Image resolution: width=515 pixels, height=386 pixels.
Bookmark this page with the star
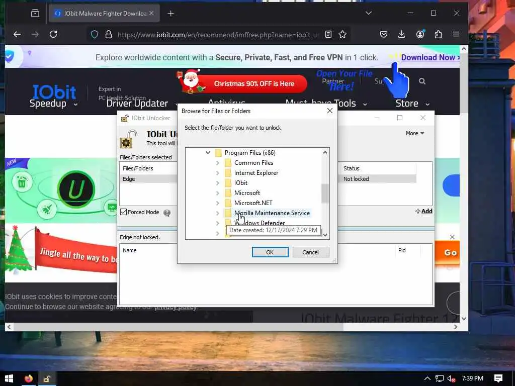click(342, 34)
